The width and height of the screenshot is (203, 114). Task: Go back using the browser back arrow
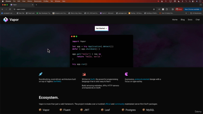click(x=2, y=9)
